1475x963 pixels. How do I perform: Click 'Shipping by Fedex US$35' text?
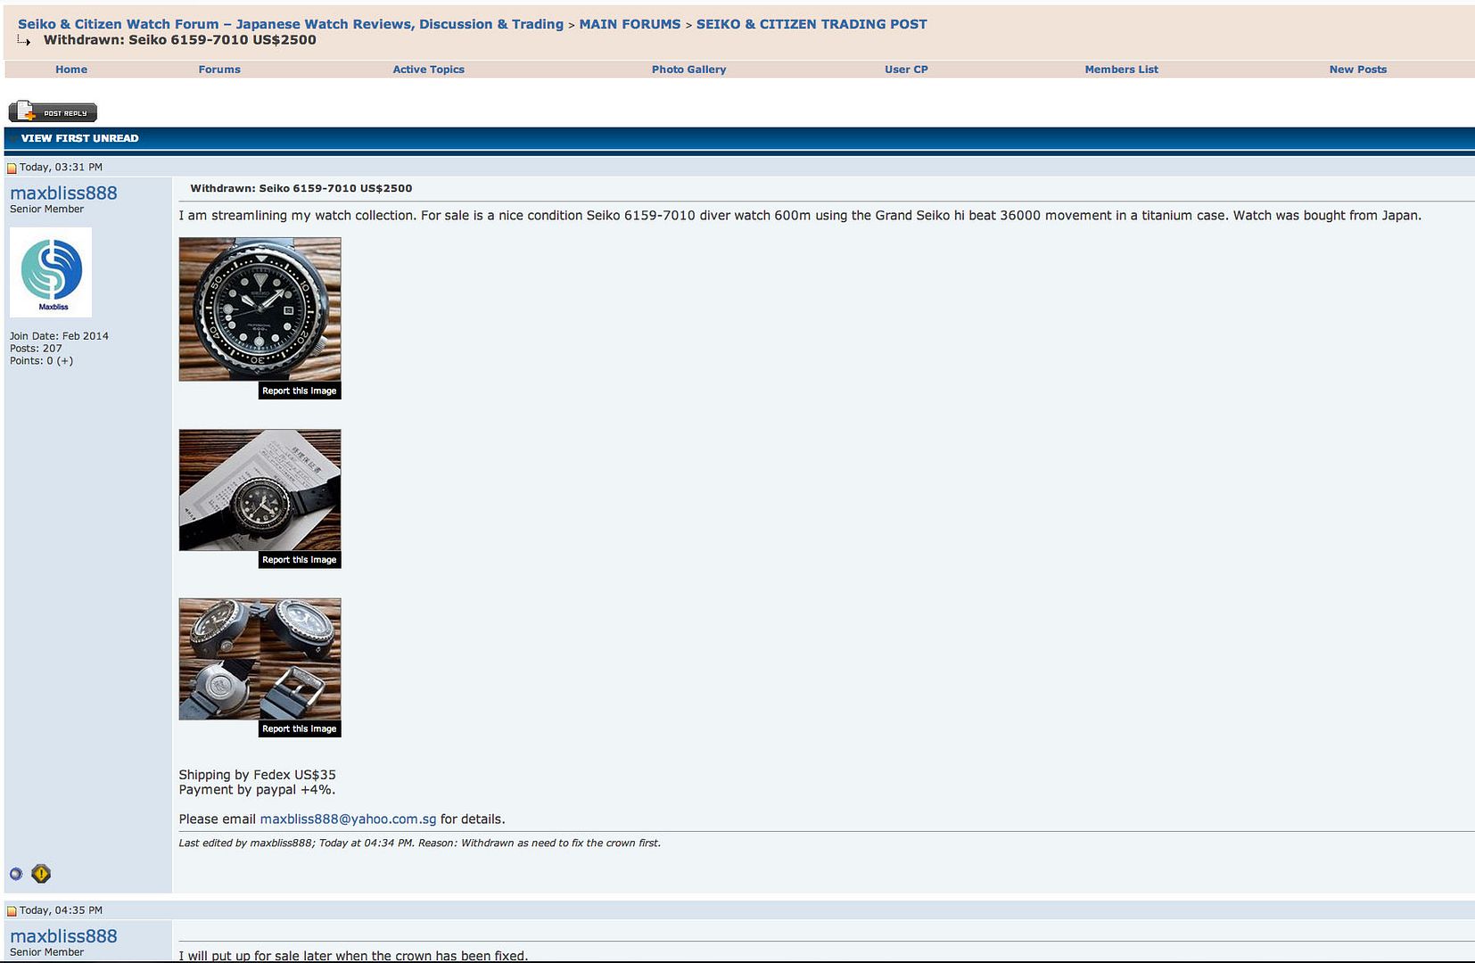pyautogui.click(x=257, y=775)
